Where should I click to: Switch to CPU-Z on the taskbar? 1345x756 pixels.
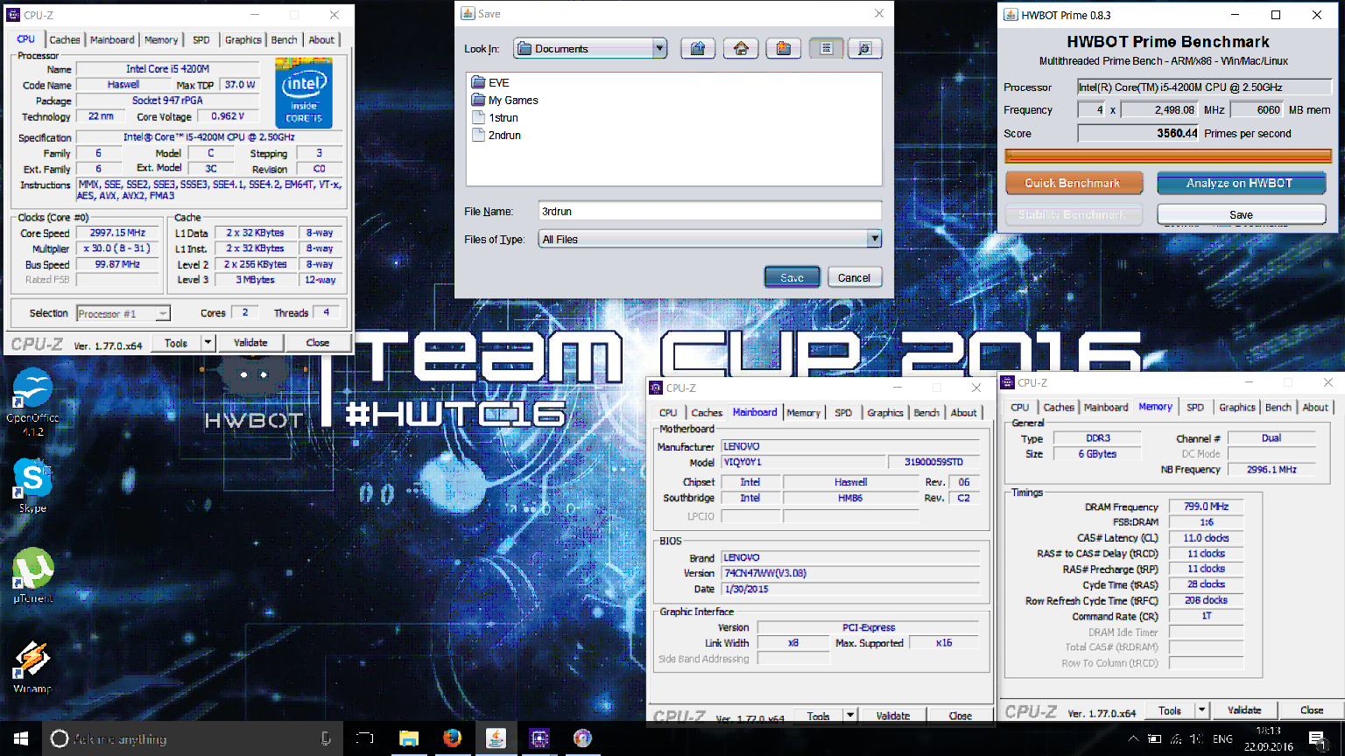pyautogui.click(x=539, y=738)
